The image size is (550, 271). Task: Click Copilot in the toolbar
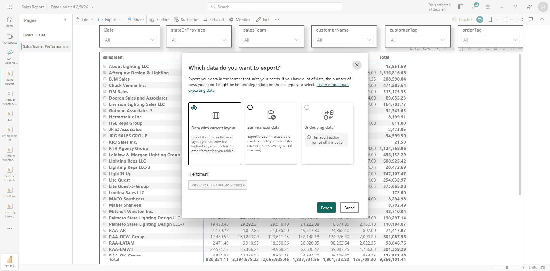point(462,20)
